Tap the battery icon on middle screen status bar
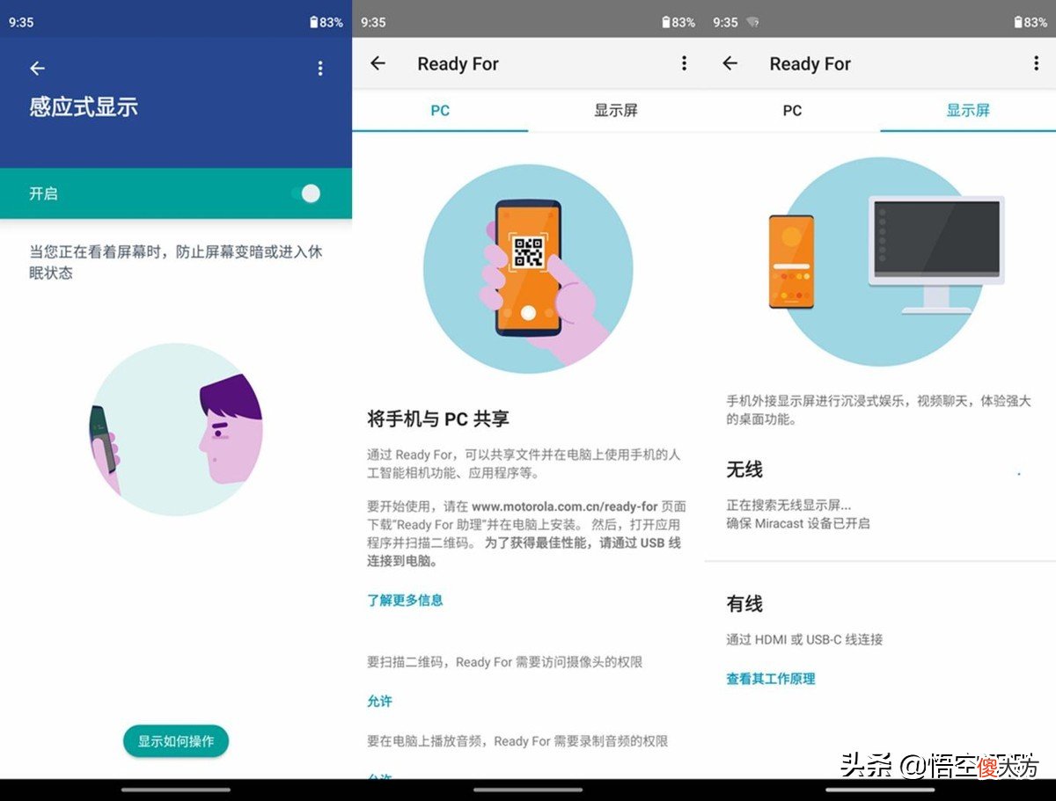This screenshot has width=1056, height=801. point(665,22)
